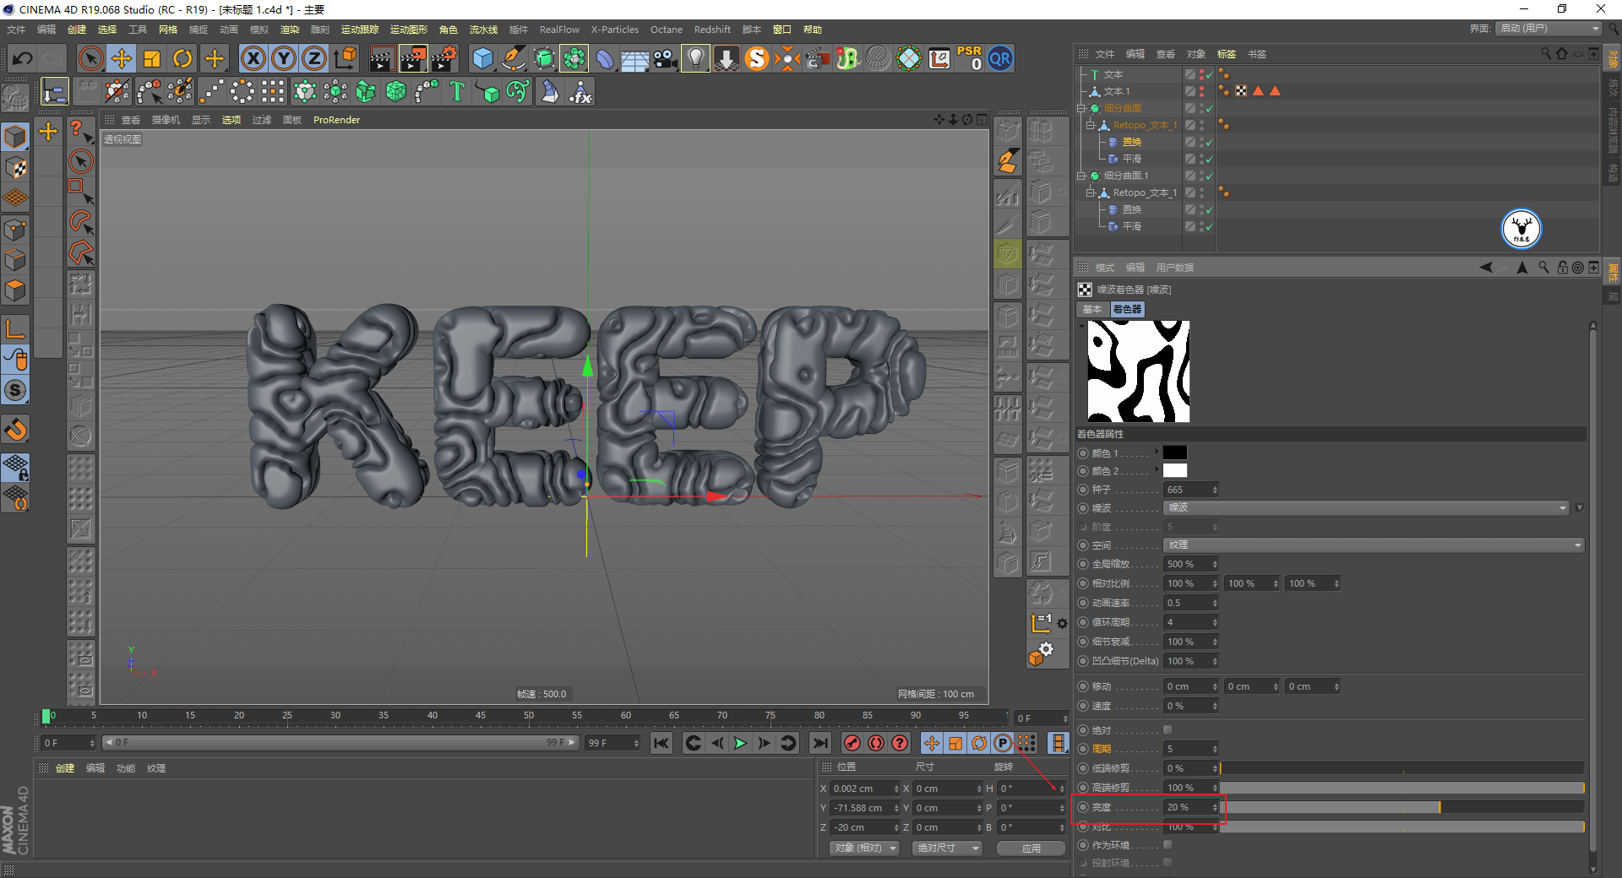1622x878 pixels.
Task: Click the Camera object icon
Action: pyautogui.click(x=666, y=59)
